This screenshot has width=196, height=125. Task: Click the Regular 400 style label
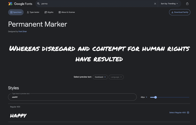click(15, 107)
